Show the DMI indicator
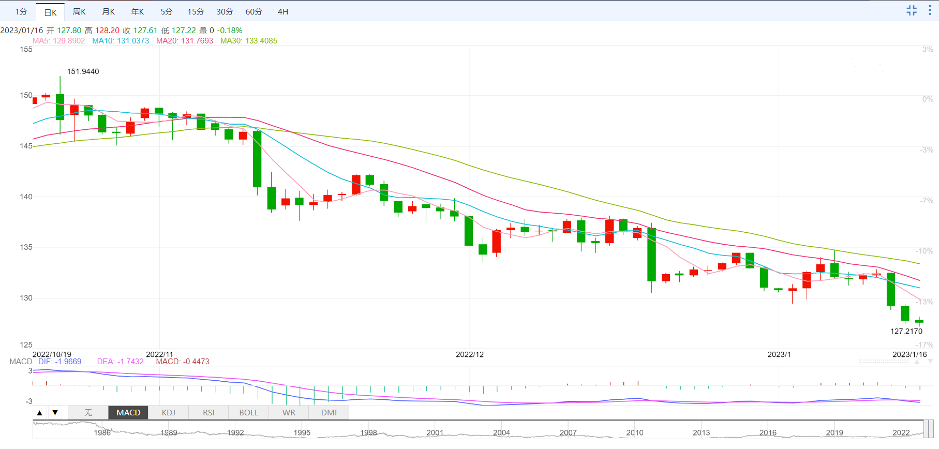Screen dimensions: 939x449 pyautogui.click(x=329, y=413)
